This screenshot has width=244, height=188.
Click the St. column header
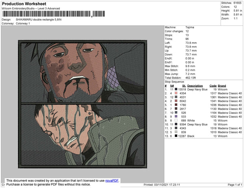(184, 86)
